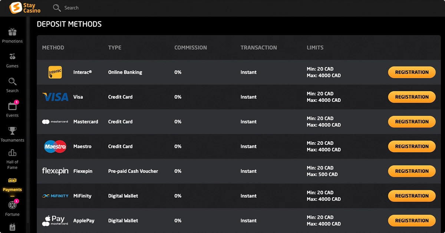Click Registration button for MiFinity
This screenshot has width=445, height=233.
tap(412, 196)
